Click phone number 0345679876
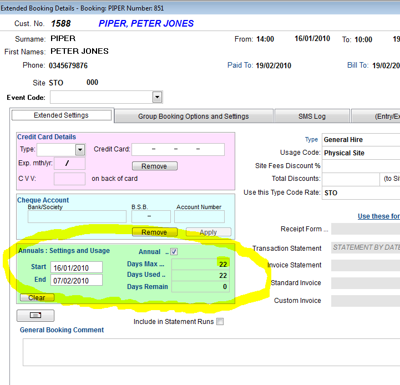 (x=68, y=66)
